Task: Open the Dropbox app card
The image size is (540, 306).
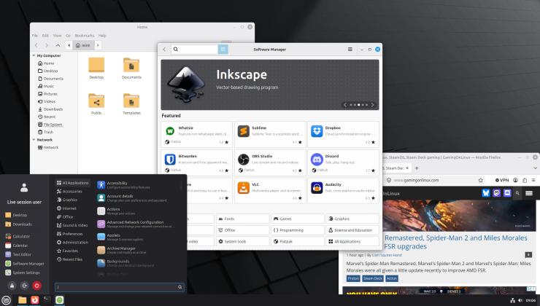Action: coord(344,135)
